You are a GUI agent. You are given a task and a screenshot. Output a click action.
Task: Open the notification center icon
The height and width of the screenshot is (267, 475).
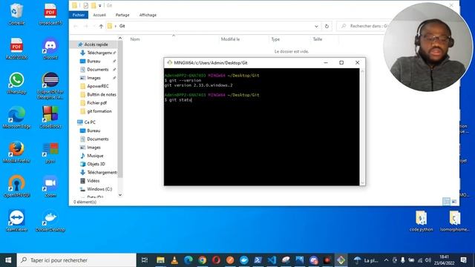(x=463, y=260)
